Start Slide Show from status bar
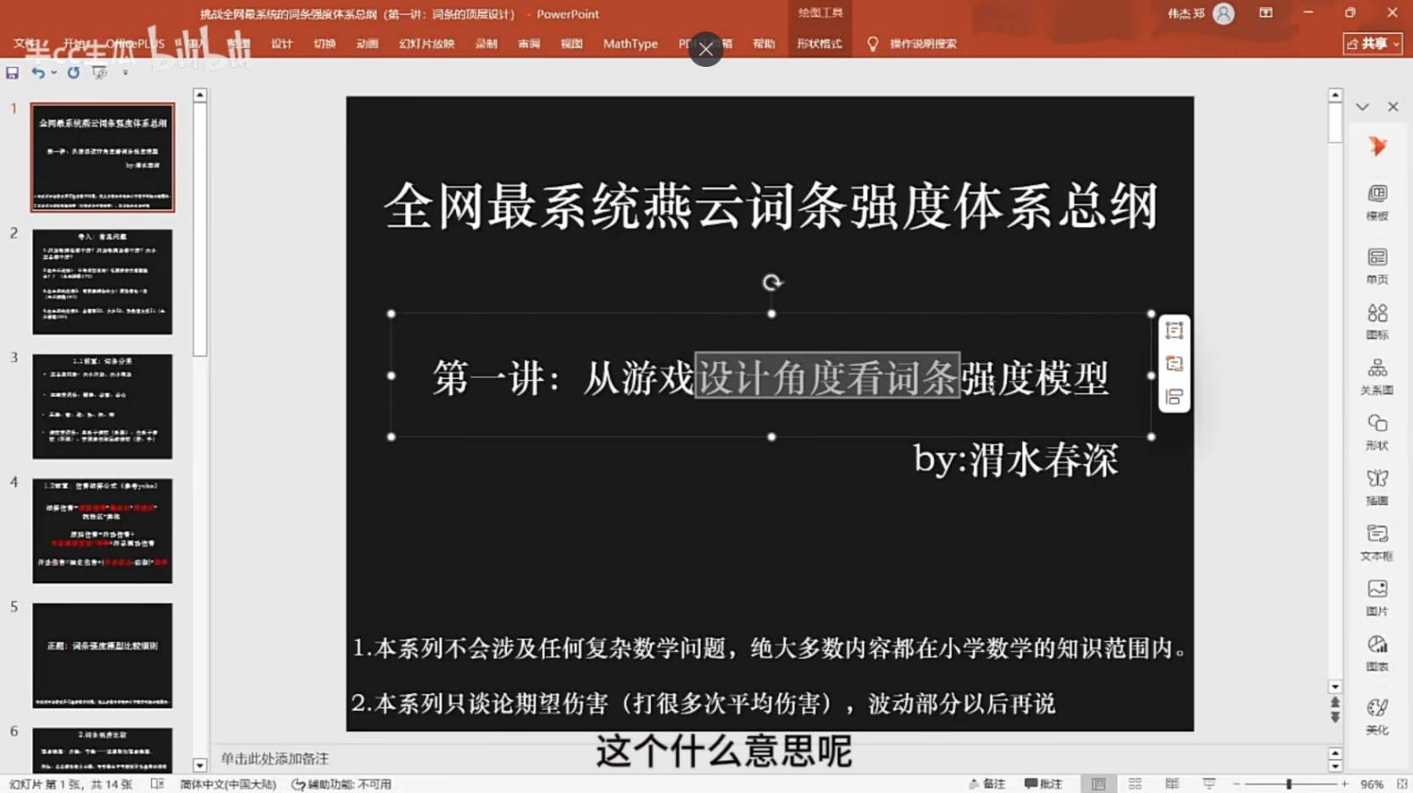Screen dimensions: 1413x793 click(x=1209, y=785)
